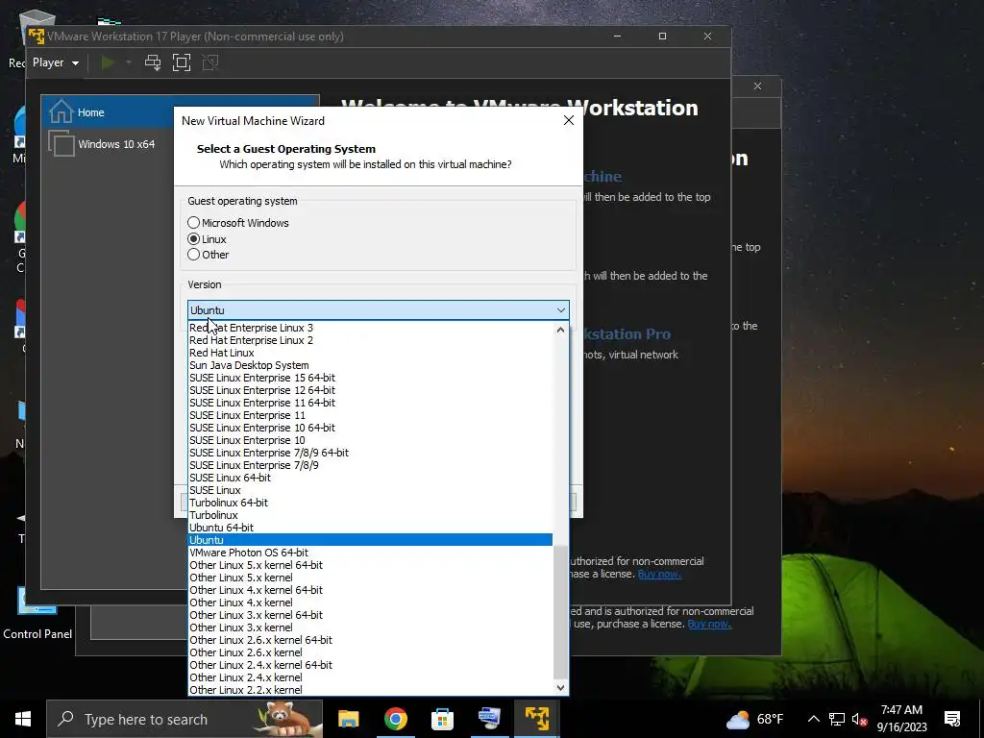This screenshot has height=738, width=984.
Task: Open Google Chrome from taskbar
Action: coord(395,719)
